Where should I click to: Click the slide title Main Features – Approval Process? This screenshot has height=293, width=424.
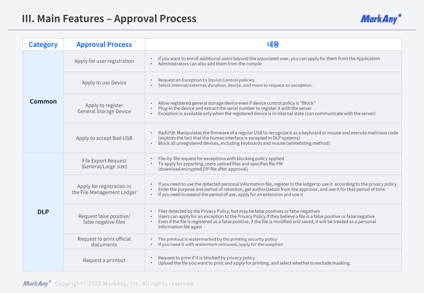pyautogui.click(x=109, y=19)
